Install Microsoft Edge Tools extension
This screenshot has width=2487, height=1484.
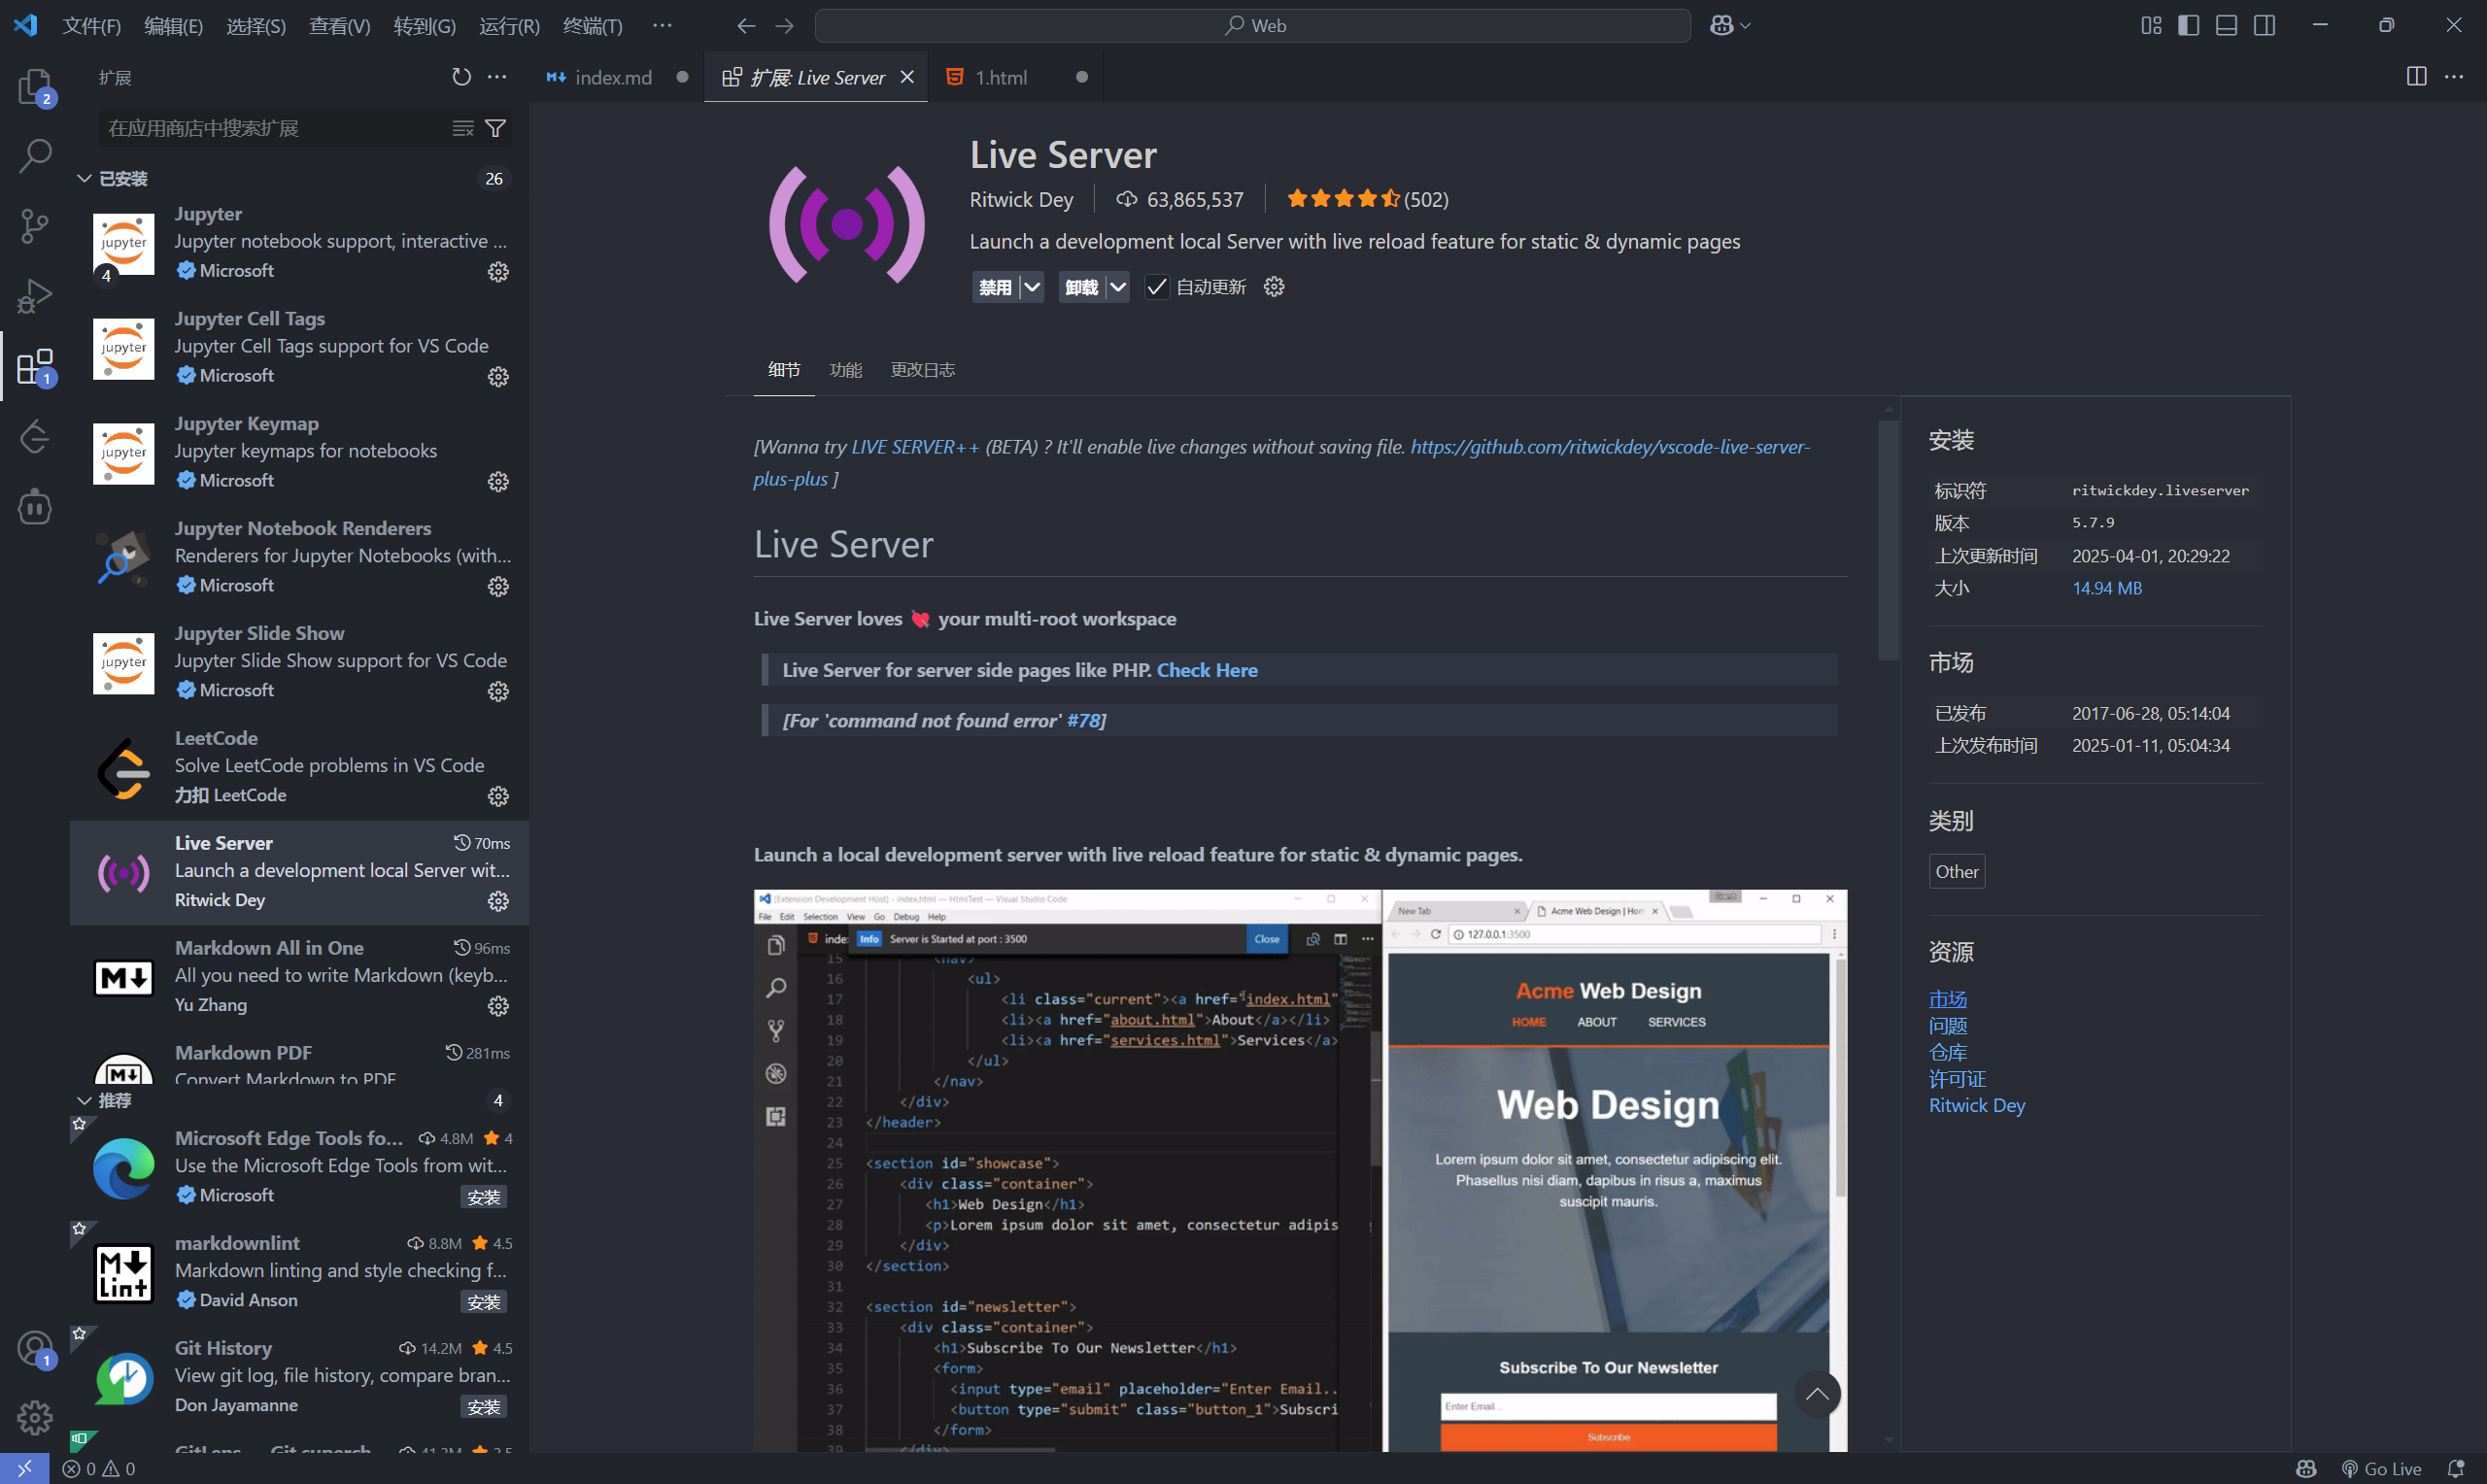484,1197
